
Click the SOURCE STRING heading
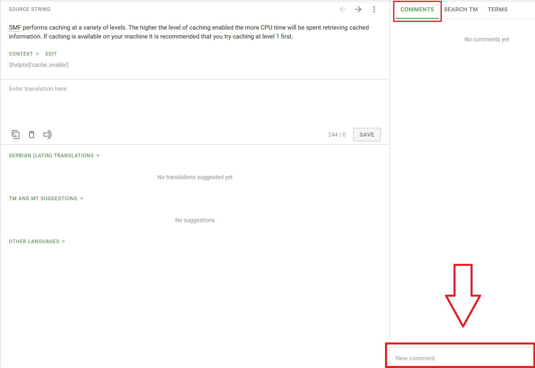pos(30,9)
